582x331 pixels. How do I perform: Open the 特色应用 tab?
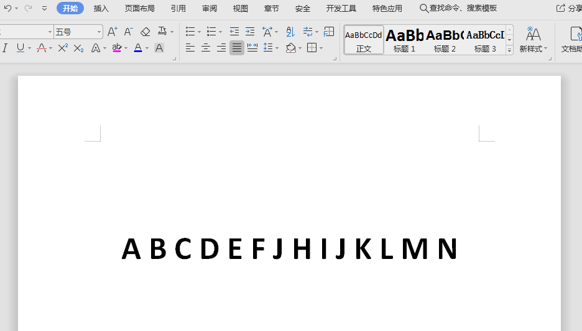[387, 8]
